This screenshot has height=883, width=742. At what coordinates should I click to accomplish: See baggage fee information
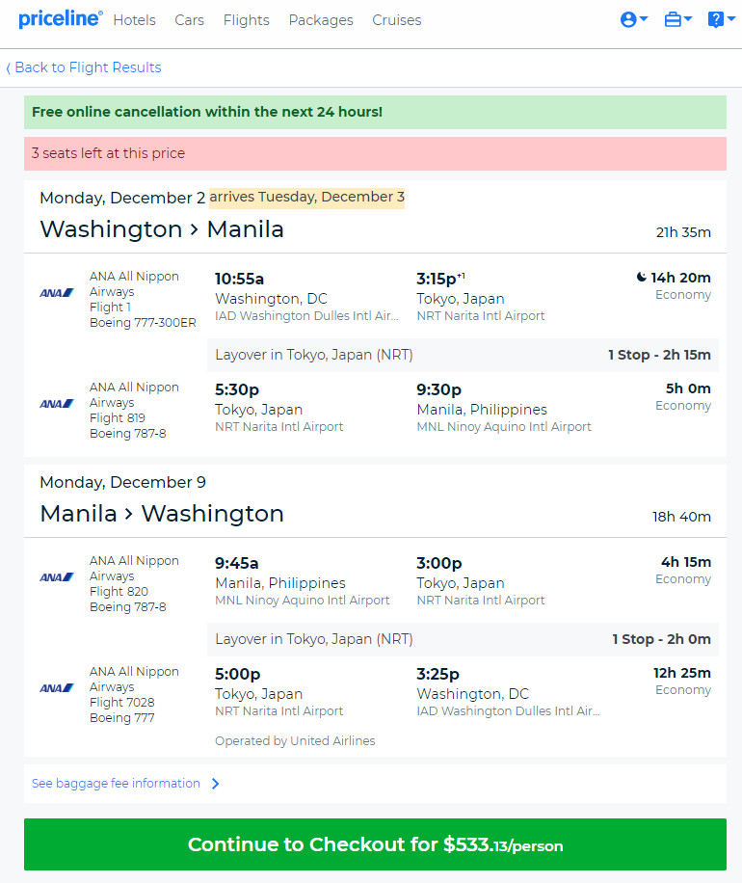point(116,784)
